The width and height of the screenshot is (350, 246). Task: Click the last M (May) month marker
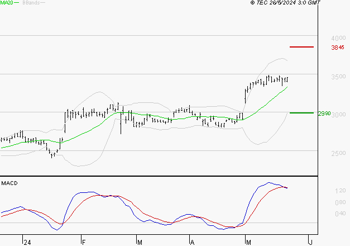[x=248, y=243]
